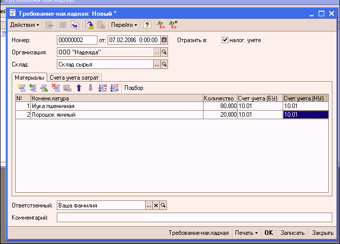Viewport: 340px width, 244px height.
Task: Open the Печать dropdown at bottom
Action: point(246,233)
